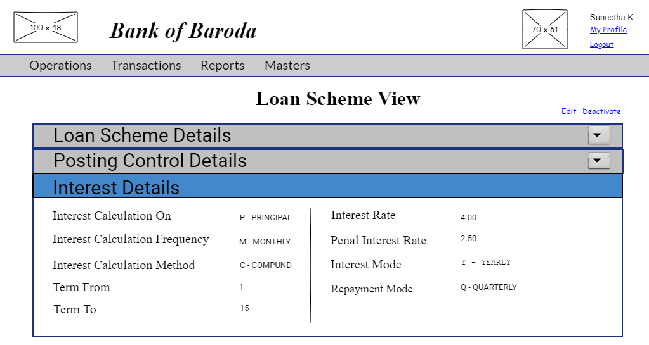Open the Masters menu
This screenshot has height=345, width=649.
[287, 65]
